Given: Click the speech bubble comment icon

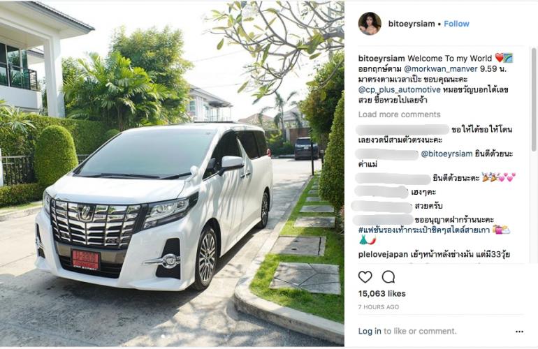Looking at the screenshot, I should click(388, 276).
